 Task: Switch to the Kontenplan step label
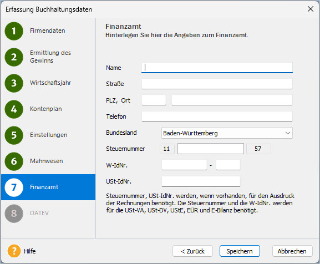[45, 109]
